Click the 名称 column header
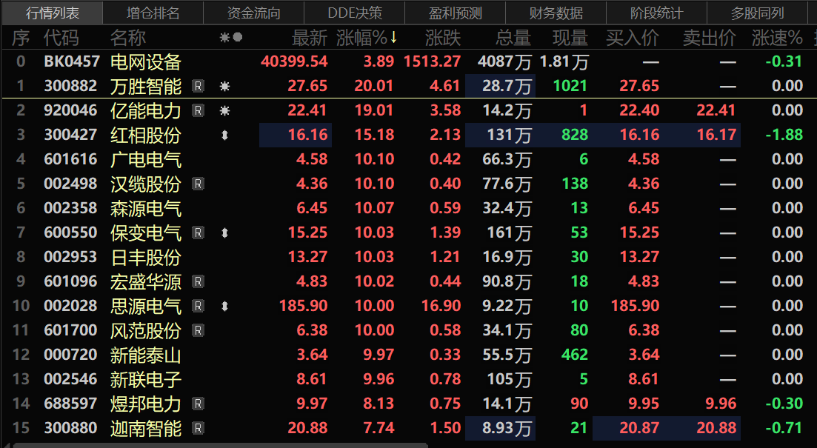The width and height of the screenshot is (817, 448). tap(128, 38)
